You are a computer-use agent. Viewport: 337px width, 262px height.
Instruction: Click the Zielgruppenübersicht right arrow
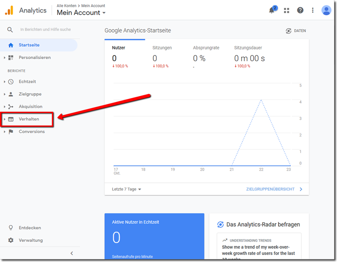tap(301, 189)
